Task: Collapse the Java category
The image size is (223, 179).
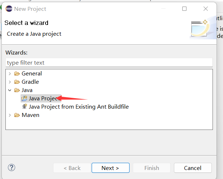Action: [x=10, y=90]
